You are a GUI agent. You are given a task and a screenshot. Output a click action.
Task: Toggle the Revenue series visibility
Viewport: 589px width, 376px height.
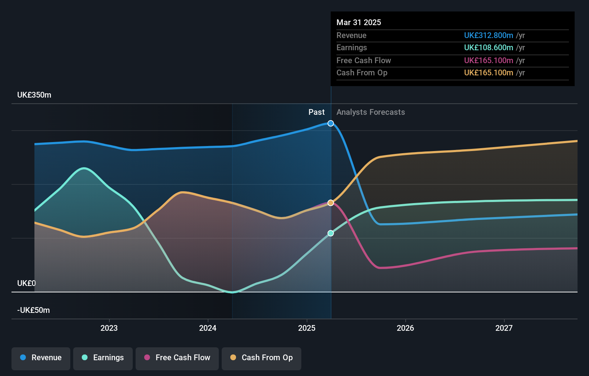[x=41, y=358]
